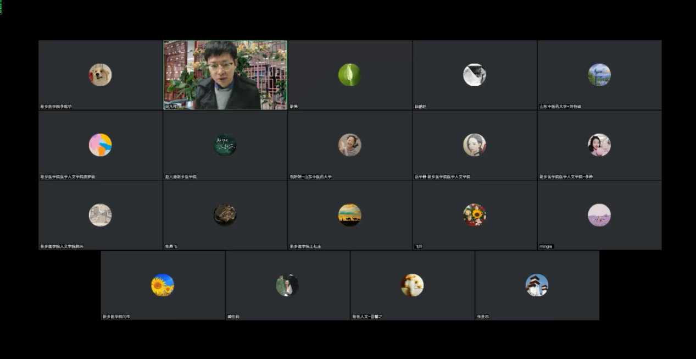Screen dimensions: 696x359
Task: Select the old sketch drawing avatar
Action: point(100,215)
